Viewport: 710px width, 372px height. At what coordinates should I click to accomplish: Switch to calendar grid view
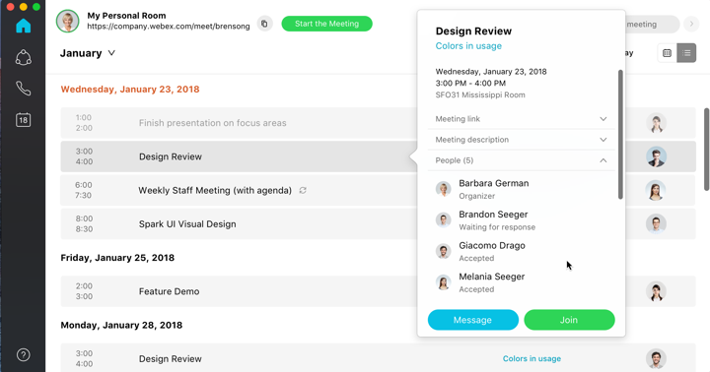click(x=667, y=53)
